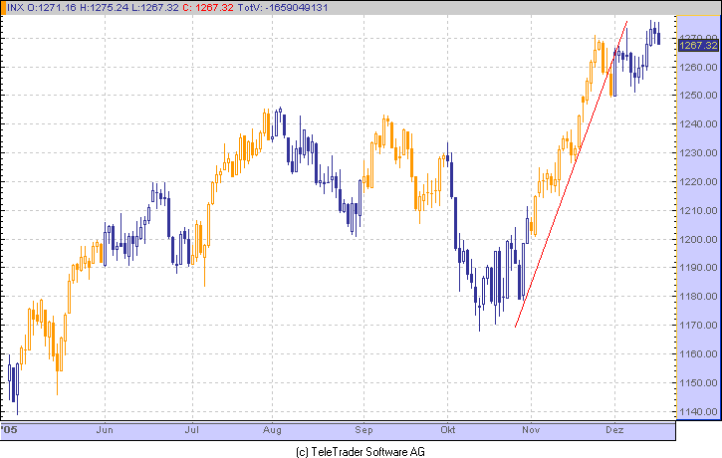The height and width of the screenshot is (458, 722).
Task: Click the red closing value C: 1267.32
Action: [209, 8]
